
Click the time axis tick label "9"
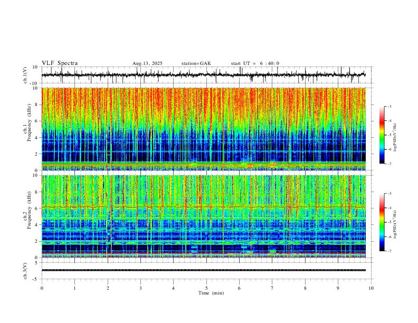(x=338, y=288)
